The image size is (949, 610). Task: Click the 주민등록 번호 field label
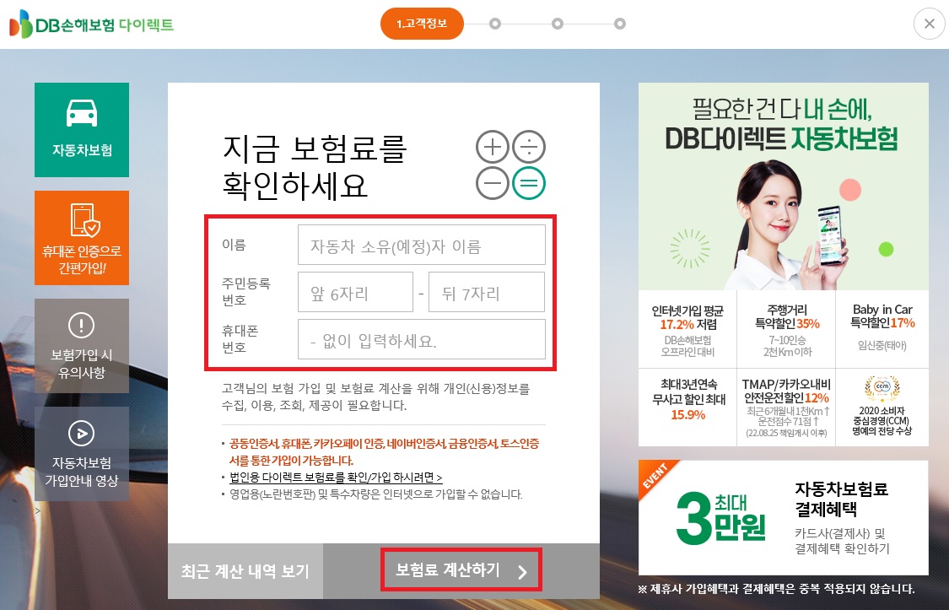[x=245, y=292]
